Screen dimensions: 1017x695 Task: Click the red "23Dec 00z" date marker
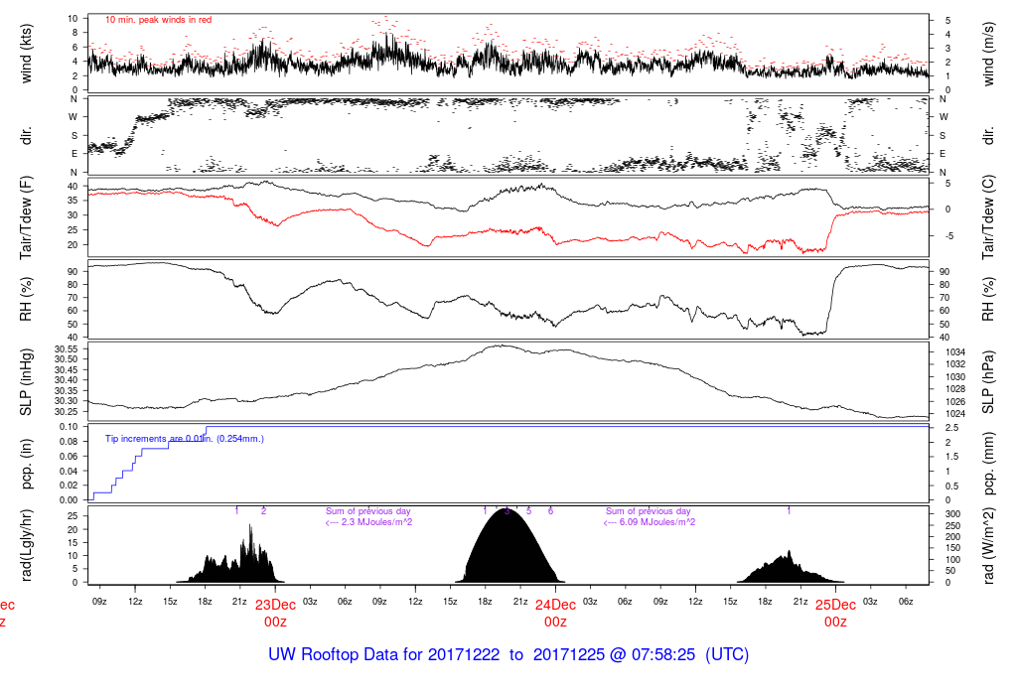pyautogui.click(x=275, y=614)
